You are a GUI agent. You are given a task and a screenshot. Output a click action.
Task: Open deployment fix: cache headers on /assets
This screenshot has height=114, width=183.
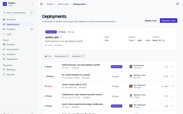click(76, 75)
